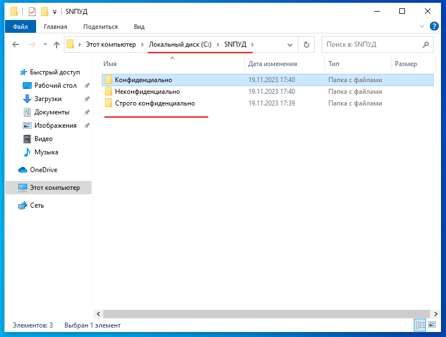Click the magnifier search icon
Screen dimensions: 446x337
click(x=425, y=44)
